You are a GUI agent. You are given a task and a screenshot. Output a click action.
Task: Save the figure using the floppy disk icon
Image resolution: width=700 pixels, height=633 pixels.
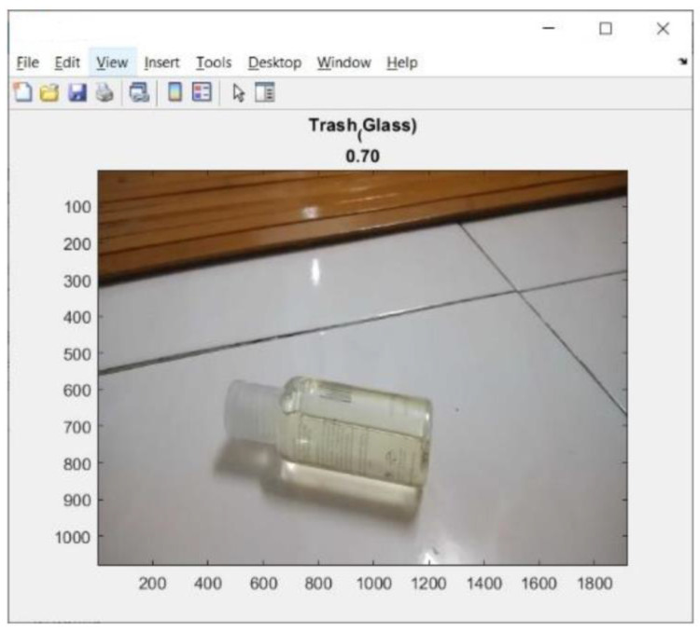coord(77,92)
